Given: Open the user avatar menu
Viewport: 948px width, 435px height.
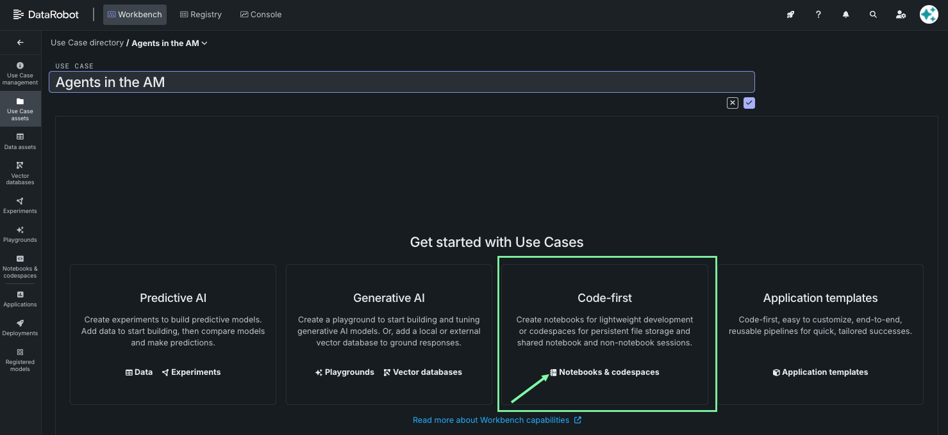Looking at the screenshot, I should pyautogui.click(x=928, y=14).
